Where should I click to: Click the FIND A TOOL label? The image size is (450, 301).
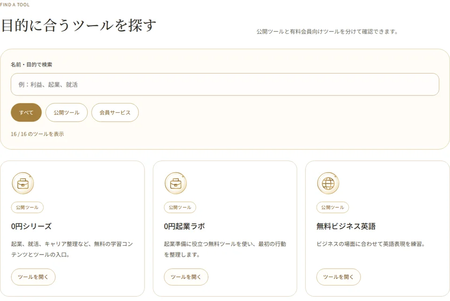(15, 5)
